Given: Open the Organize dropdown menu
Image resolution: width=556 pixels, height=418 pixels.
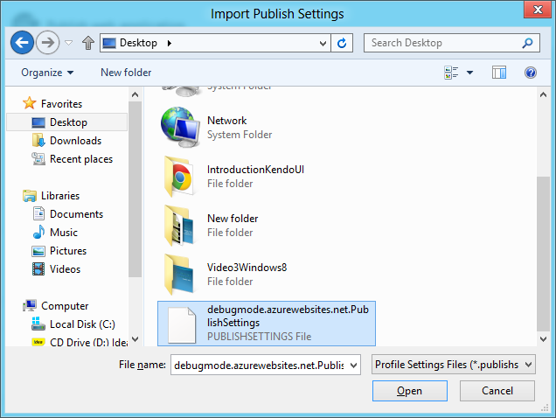Looking at the screenshot, I should pyautogui.click(x=47, y=73).
